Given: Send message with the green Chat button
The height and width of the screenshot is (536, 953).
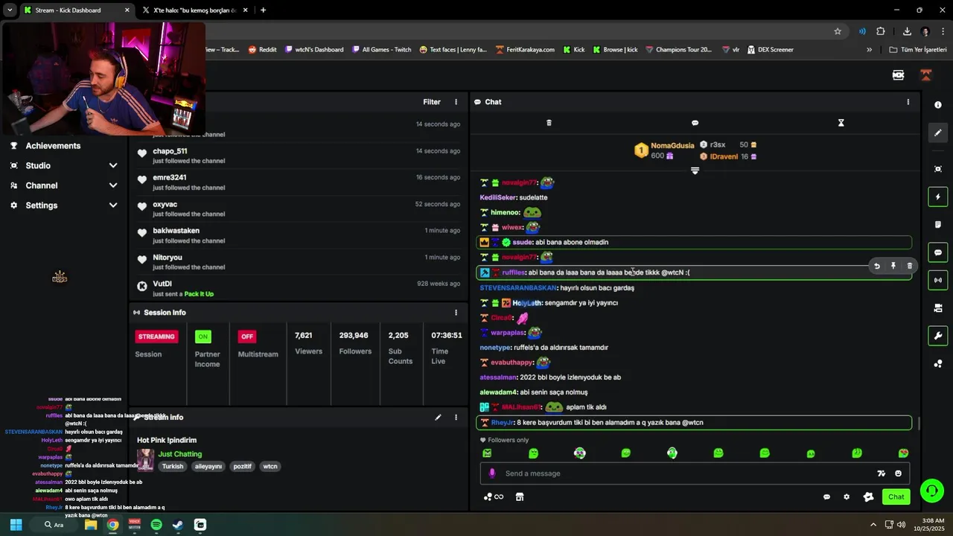Looking at the screenshot, I should coord(896,497).
